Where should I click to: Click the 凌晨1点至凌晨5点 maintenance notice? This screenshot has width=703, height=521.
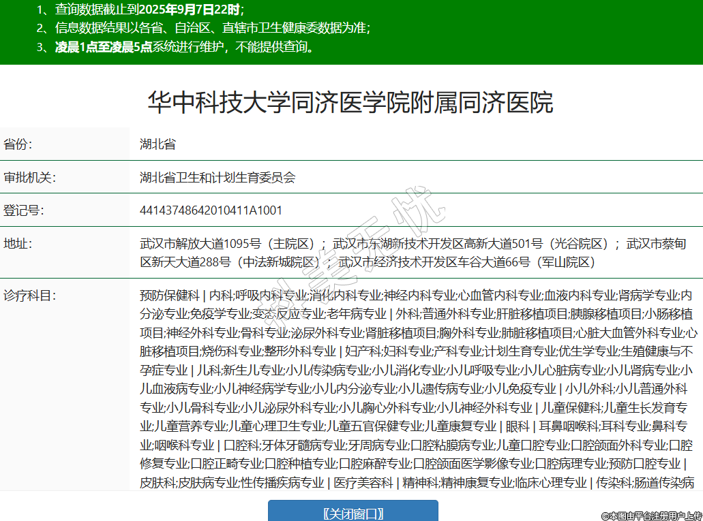coord(104,47)
